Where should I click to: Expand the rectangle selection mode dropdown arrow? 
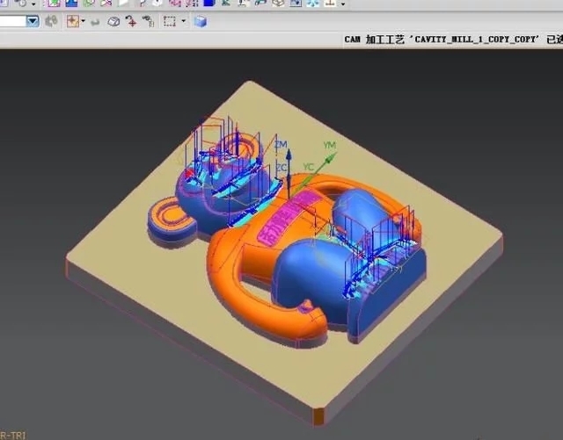tap(183, 21)
